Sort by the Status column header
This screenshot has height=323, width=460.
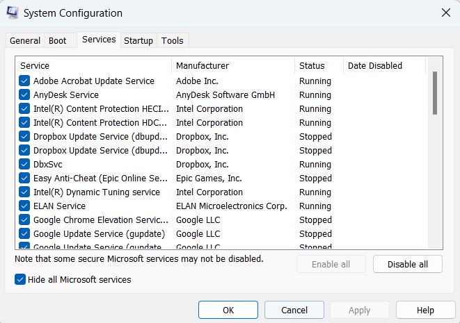pyautogui.click(x=319, y=65)
